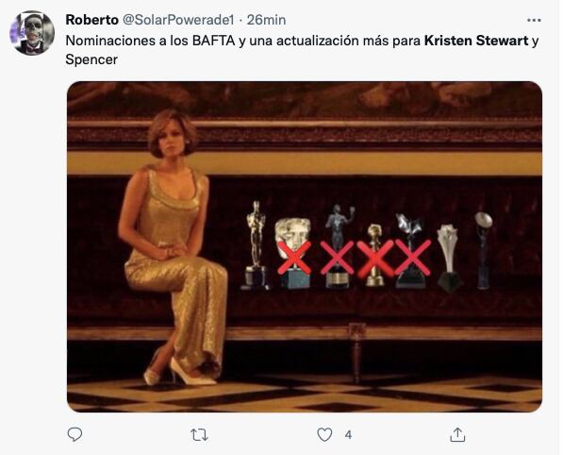Open the reply speech bubble icon
This screenshot has height=455, width=563.
click(x=75, y=434)
